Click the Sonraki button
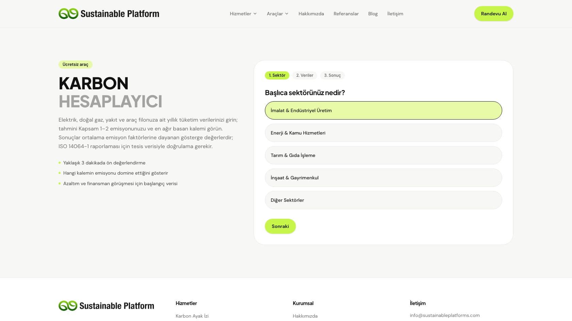Image resolution: width=572 pixels, height=321 pixels. [x=280, y=226]
